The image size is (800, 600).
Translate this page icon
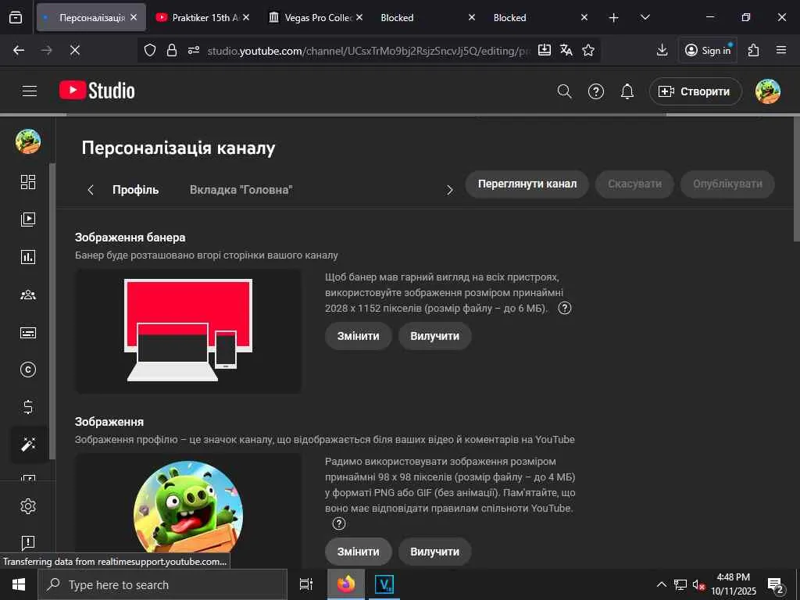click(x=566, y=50)
